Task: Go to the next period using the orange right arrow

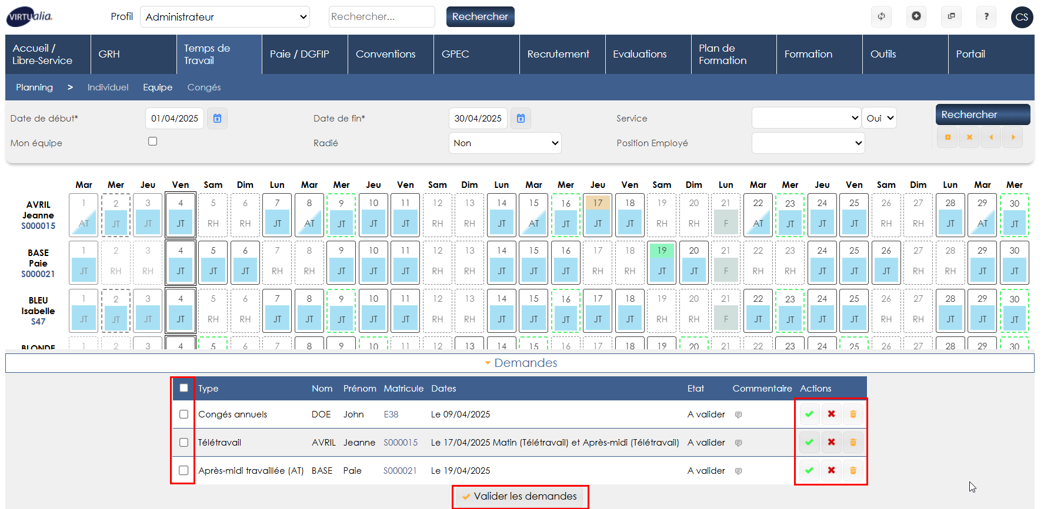Action: point(1013,137)
